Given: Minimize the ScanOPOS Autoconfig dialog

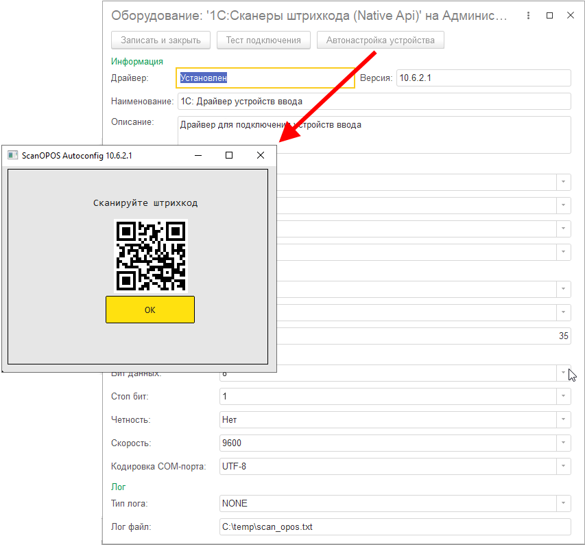Looking at the screenshot, I should pyautogui.click(x=198, y=155).
